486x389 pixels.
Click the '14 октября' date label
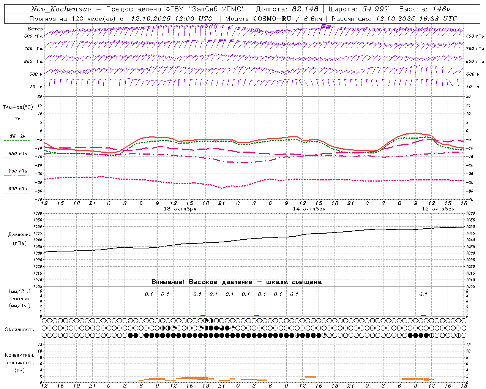[x=309, y=209]
